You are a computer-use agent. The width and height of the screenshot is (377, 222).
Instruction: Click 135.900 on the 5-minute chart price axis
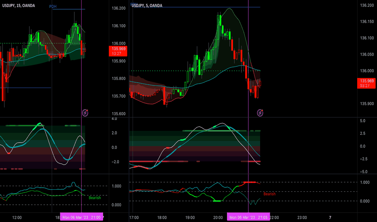[367, 104]
